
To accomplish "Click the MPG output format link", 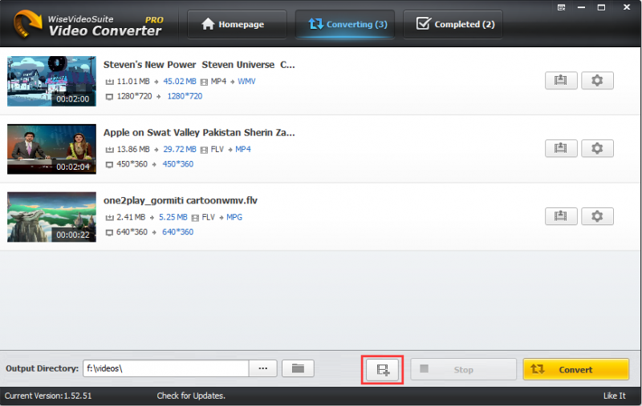I will point(234,217).
